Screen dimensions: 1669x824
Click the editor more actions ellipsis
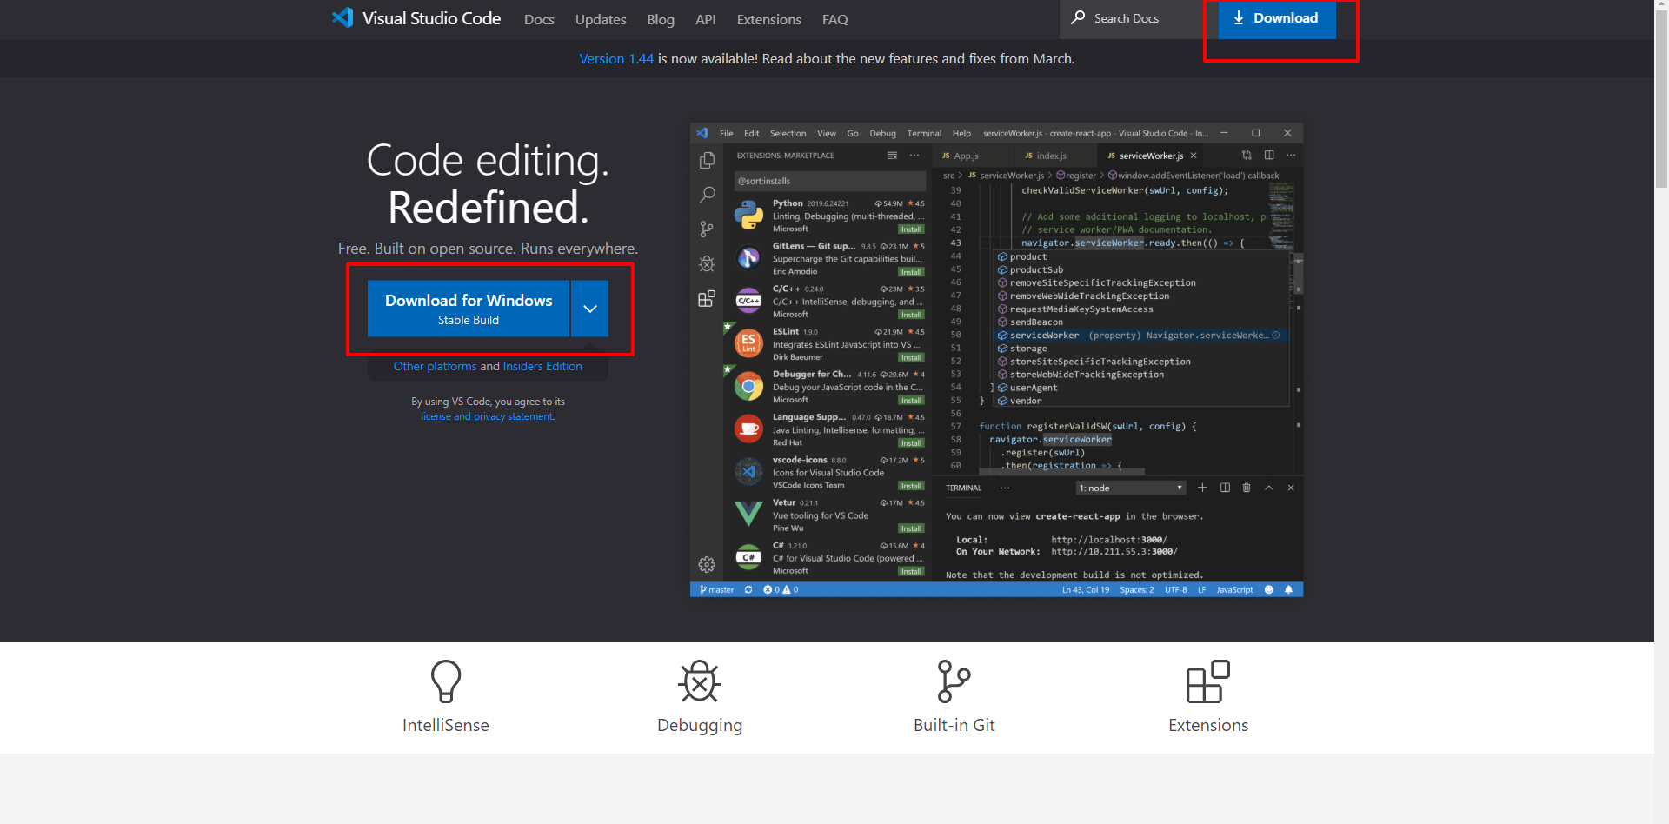point(1291,155)
